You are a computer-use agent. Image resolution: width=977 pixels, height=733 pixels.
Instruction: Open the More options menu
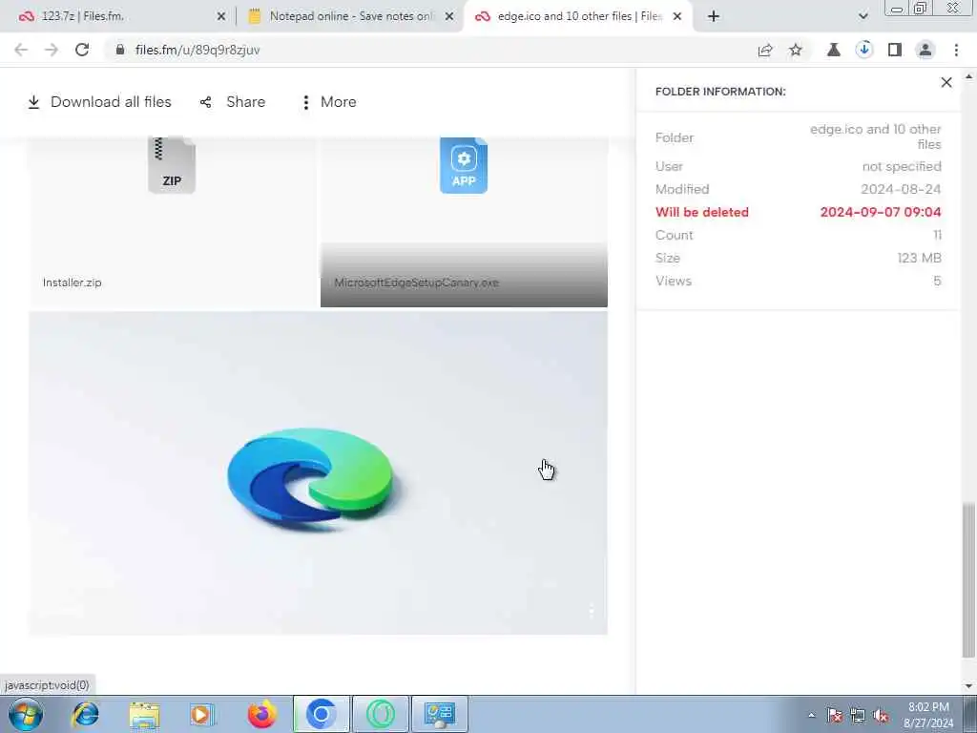328,101
